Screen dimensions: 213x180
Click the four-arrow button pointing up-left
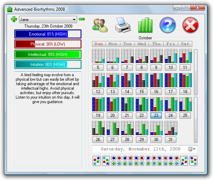pos(106,161)
